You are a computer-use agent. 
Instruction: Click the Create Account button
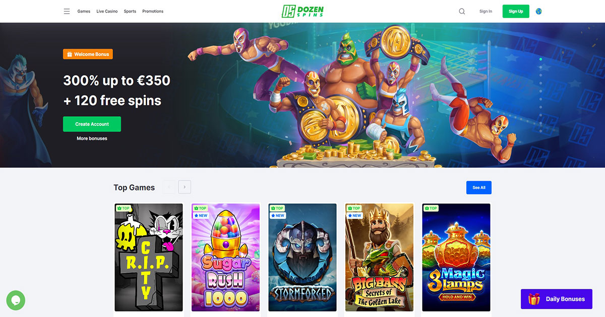click(92, 124)
